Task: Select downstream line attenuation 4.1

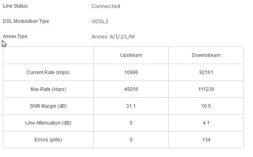Action: point(206,123)
